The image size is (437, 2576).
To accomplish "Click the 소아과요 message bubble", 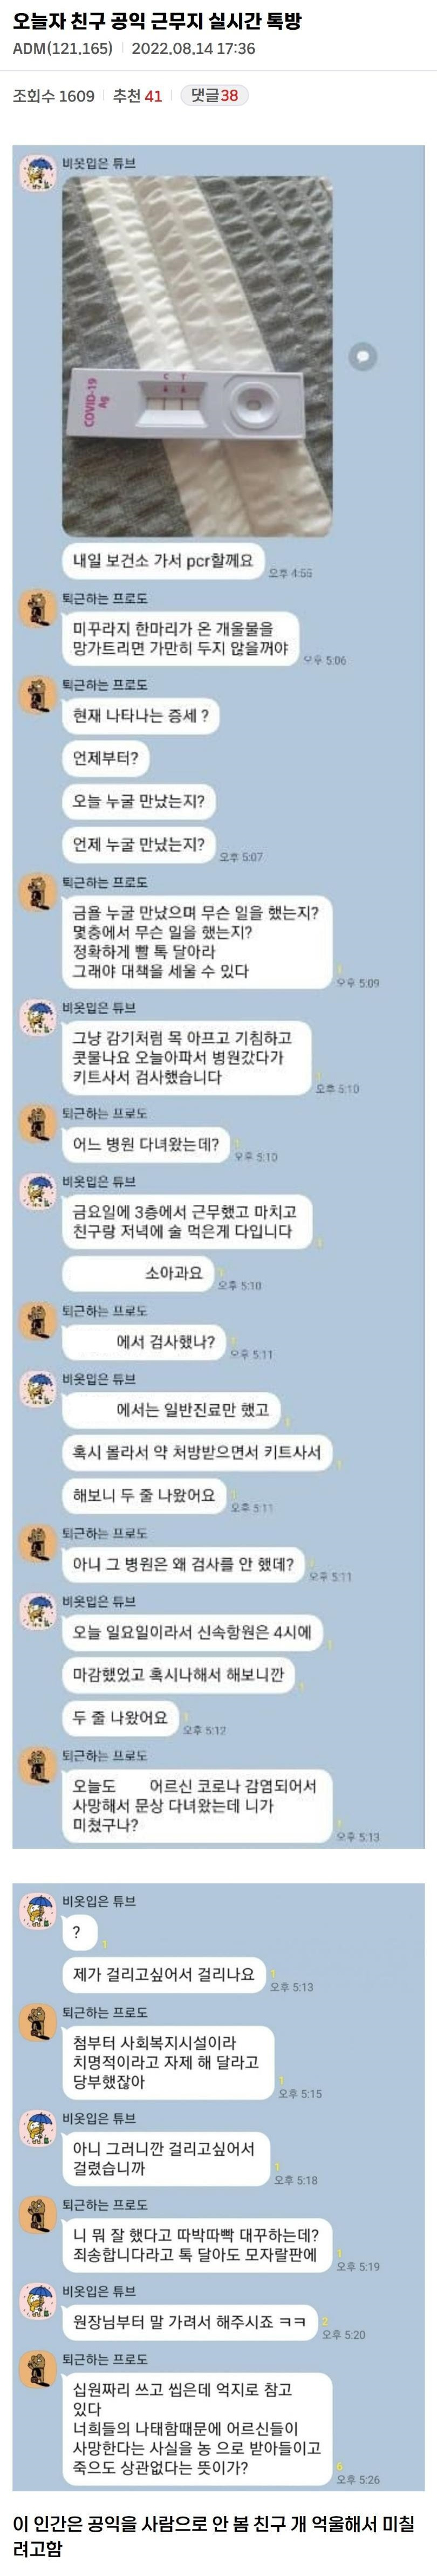I will 139,1273.
